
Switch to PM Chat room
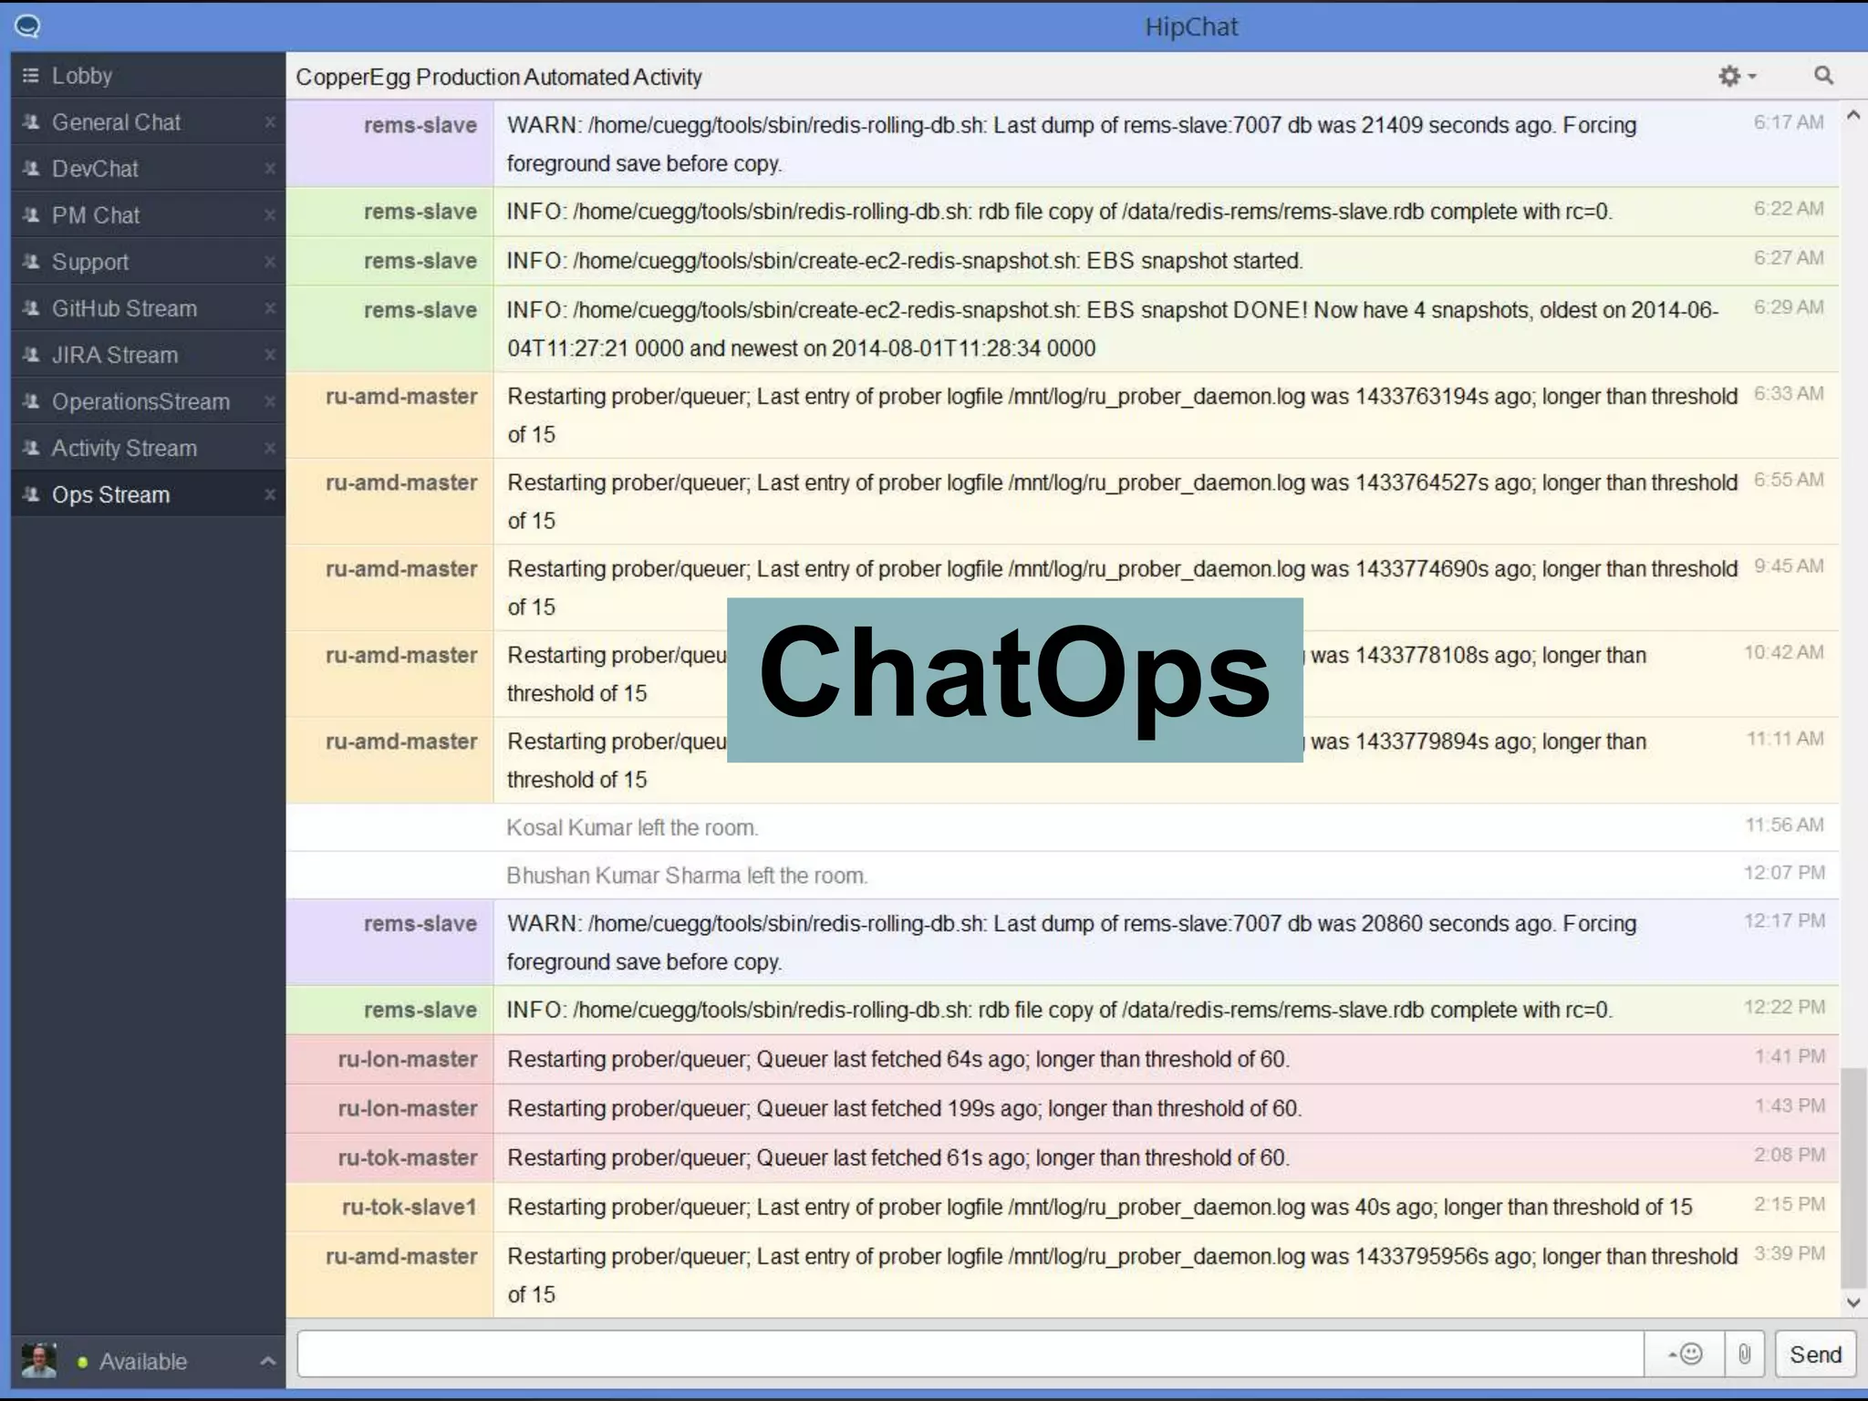coord(148,215)
